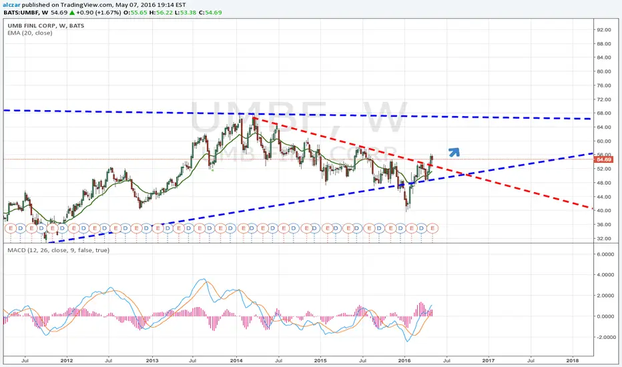
Task: Click the 48.00 price axis label
Action: click(x=604, y=183)
